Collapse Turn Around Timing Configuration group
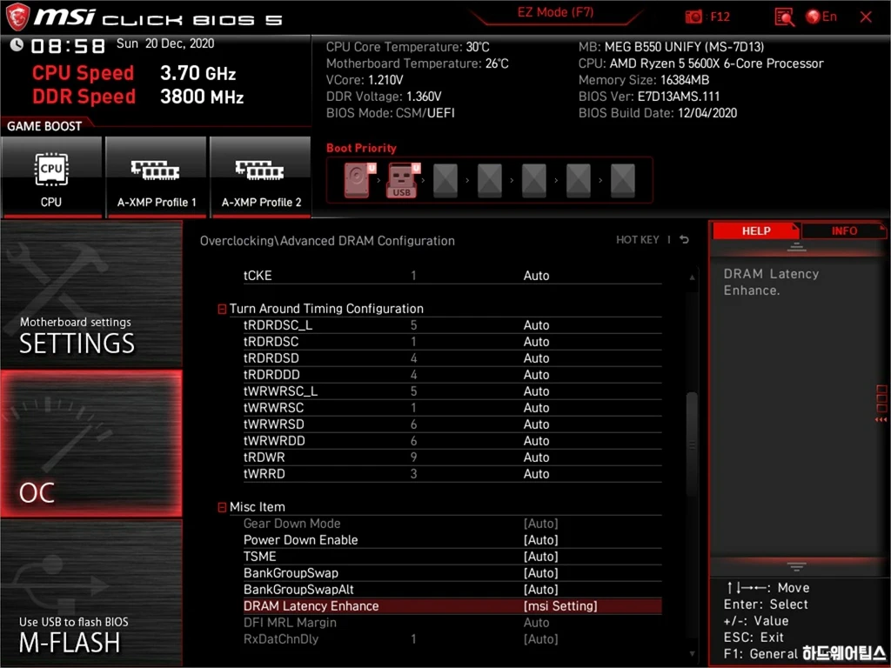The image size is (891, 668). 222,309
